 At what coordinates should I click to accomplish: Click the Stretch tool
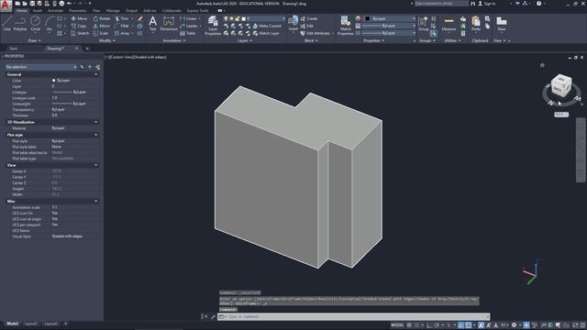coord(80,33)
